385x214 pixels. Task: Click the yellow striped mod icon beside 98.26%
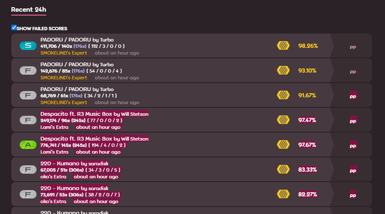283,46
